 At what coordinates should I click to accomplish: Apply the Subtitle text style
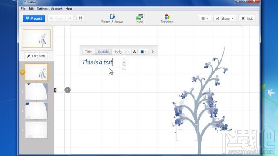103,52
